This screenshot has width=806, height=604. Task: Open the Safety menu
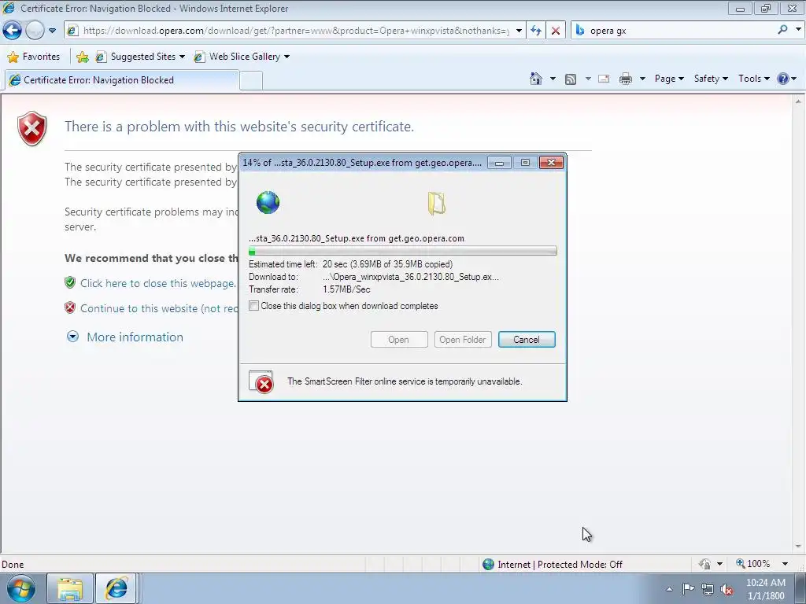[711, 79]
